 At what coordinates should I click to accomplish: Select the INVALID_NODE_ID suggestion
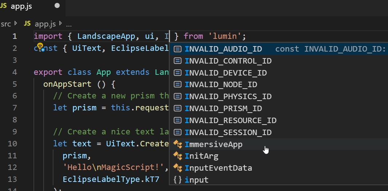tap(221, 85)
